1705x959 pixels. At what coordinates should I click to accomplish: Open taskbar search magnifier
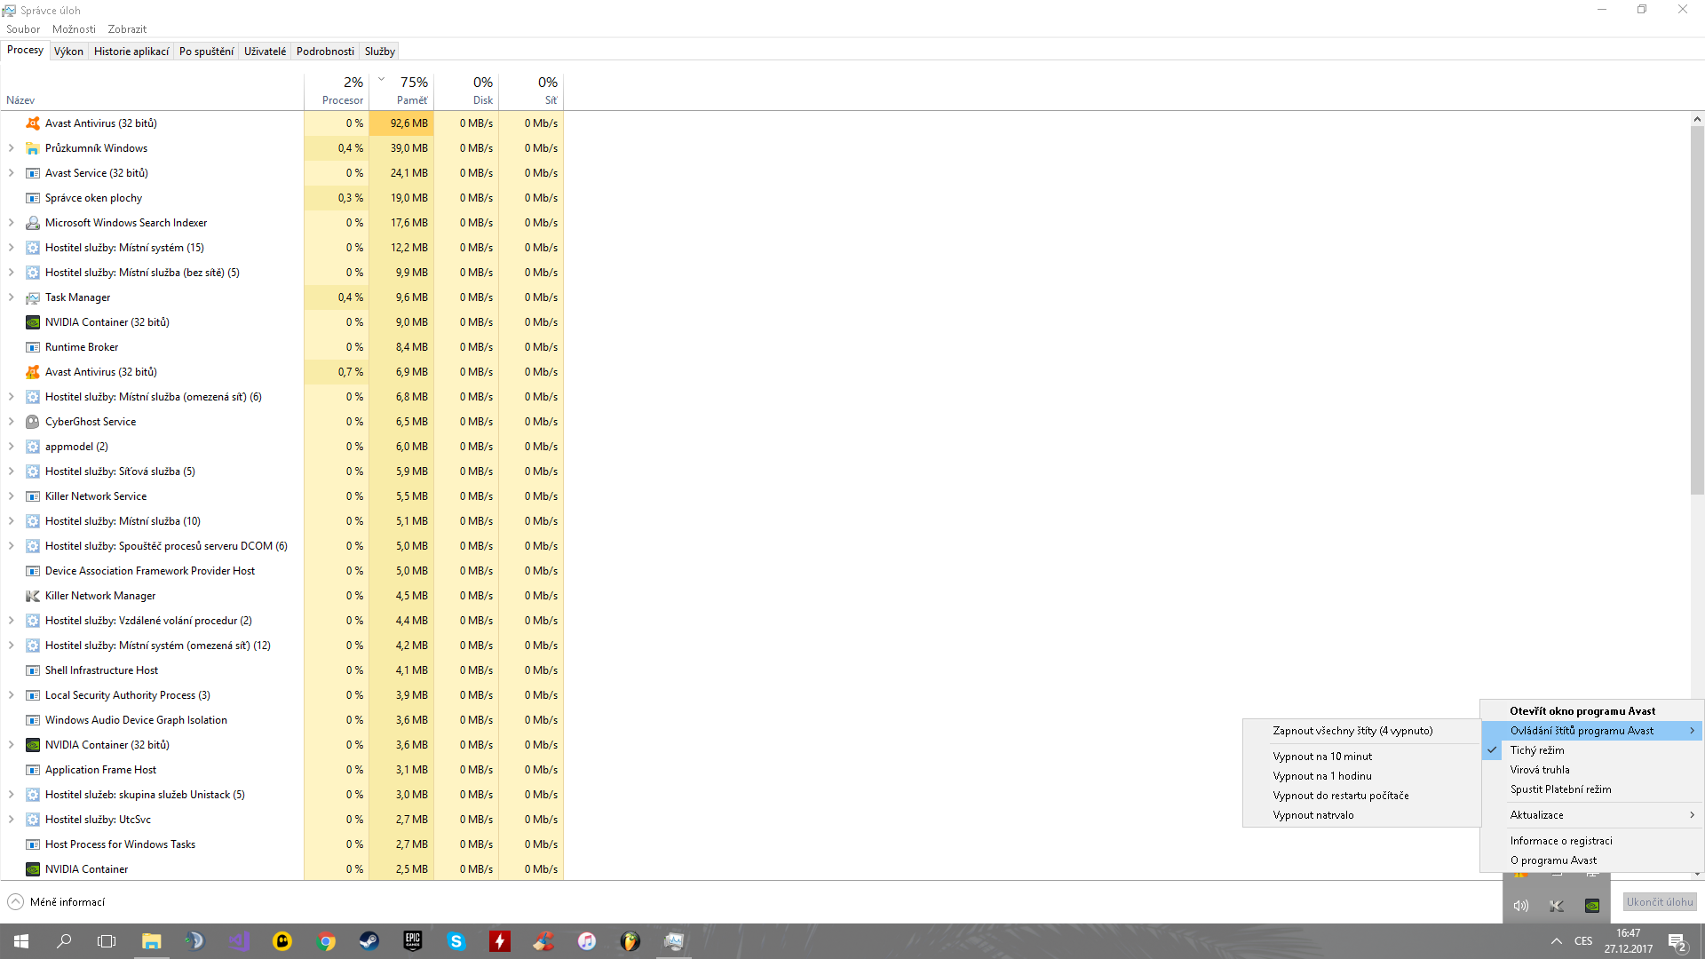click(x=64, y=941)
